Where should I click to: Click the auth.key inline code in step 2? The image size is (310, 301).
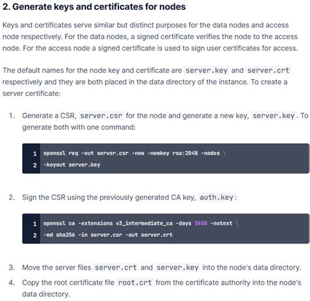point(216,198)
